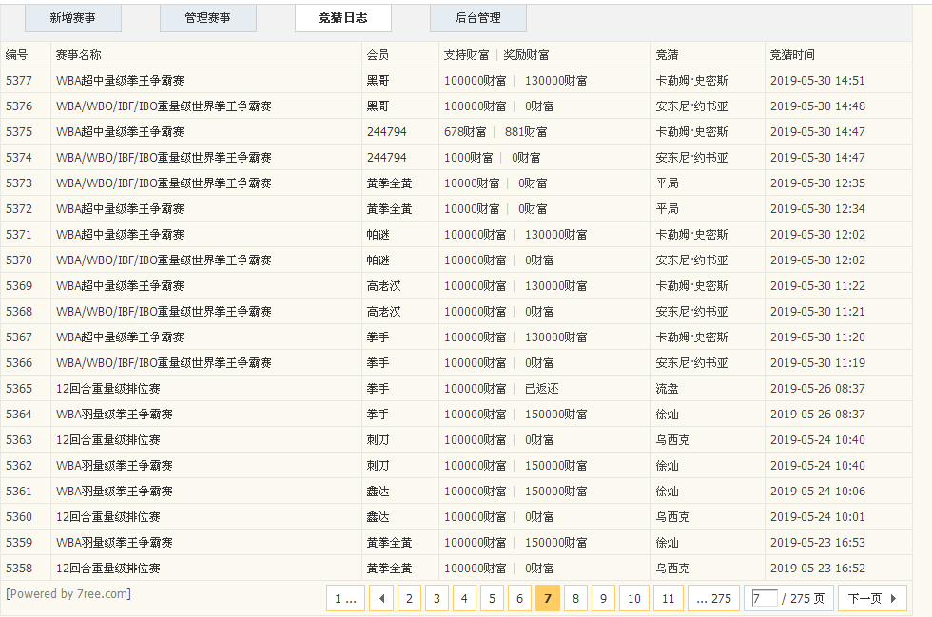Select the 竞猜日志 tab

pyautogui.click(x=343, y=18)
